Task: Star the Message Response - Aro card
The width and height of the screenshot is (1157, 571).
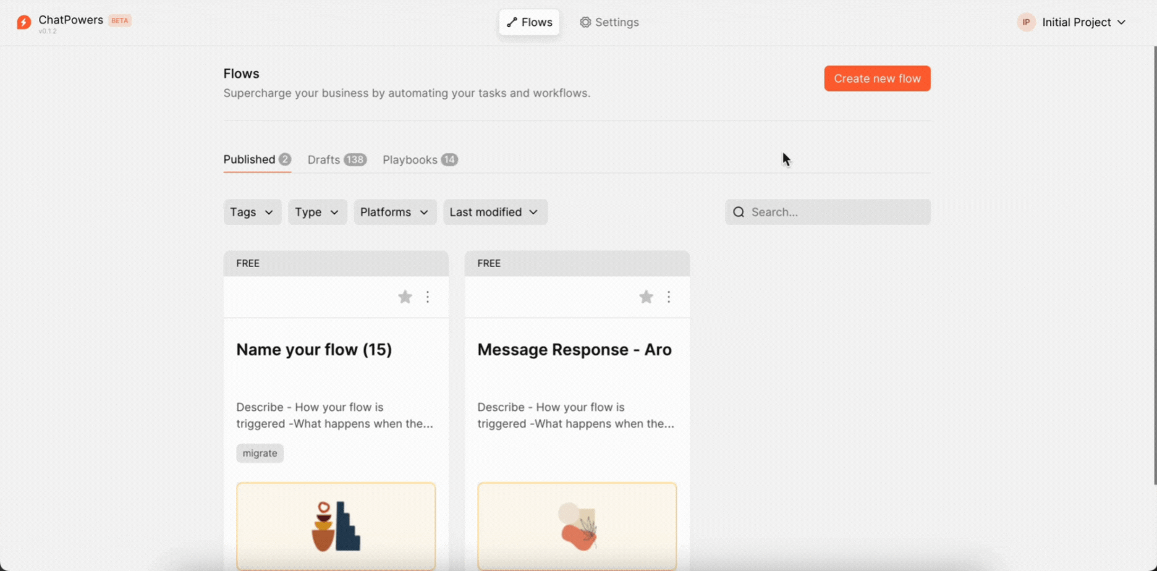Action: click(646, 297)
